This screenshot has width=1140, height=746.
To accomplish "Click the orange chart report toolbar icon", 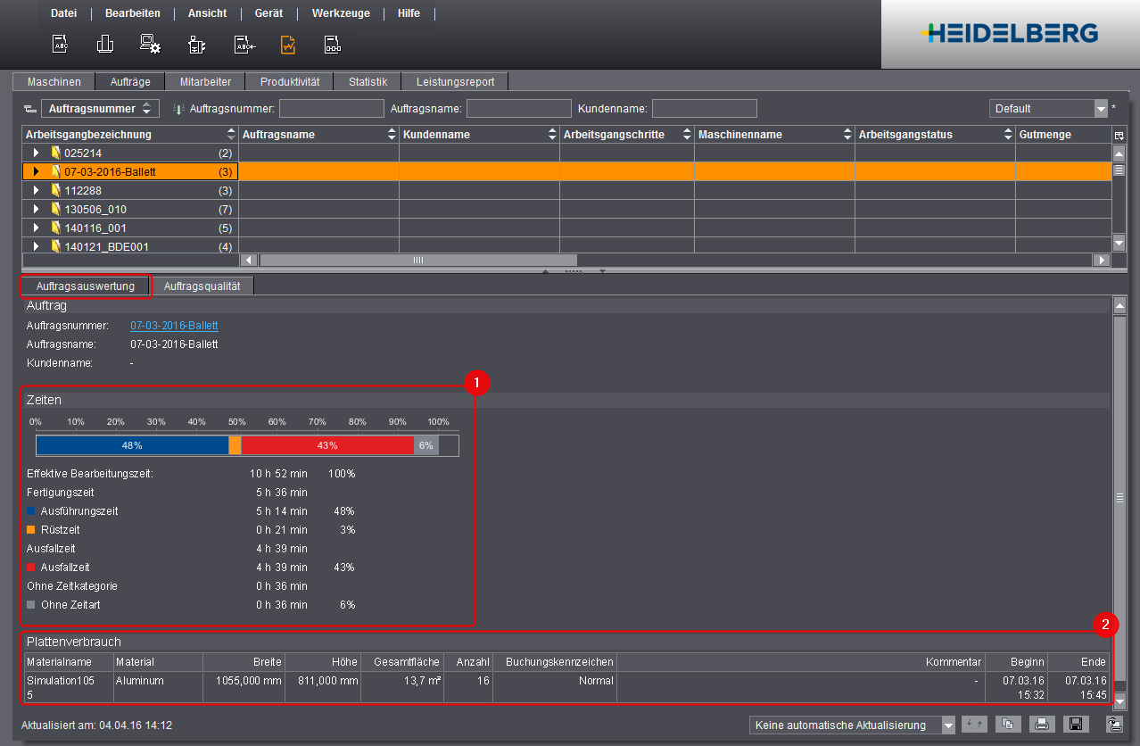I will 288,43.
